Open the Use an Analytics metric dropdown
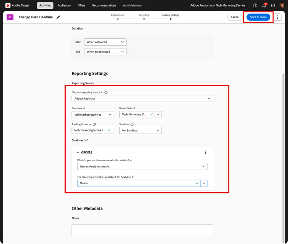Image resolution: width=288 pixels, height=244 pixels. point(142,167)
